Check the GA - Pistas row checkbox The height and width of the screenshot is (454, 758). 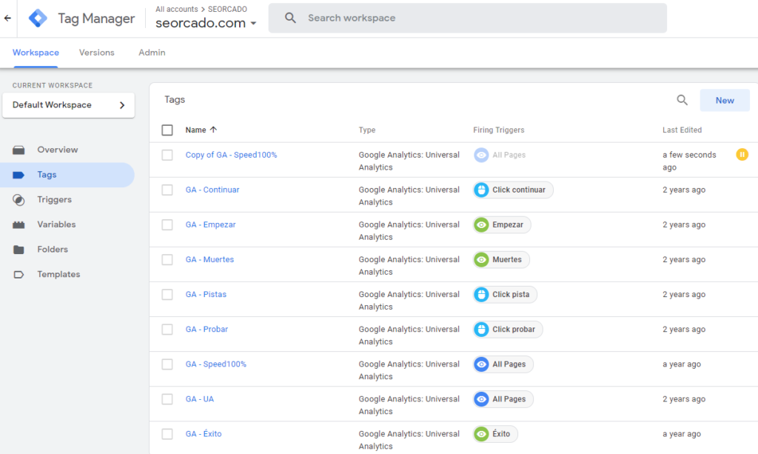pos(167,295)
